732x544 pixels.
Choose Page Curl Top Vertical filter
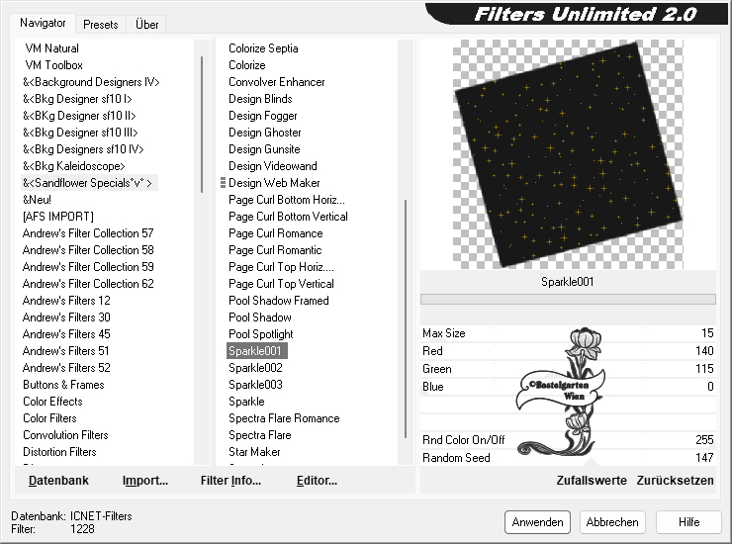click(x=281, y=284)
